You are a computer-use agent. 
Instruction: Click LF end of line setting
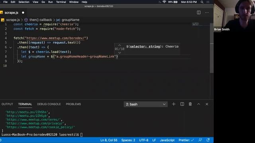[154, 140]
